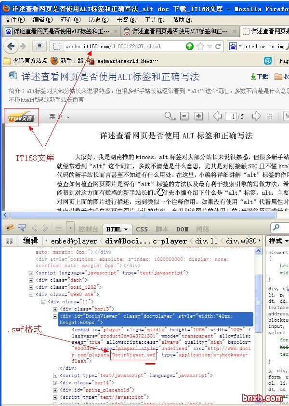Zoom out with the minus button in the viewer
The image size is (289, 406).
click(184, 116)
